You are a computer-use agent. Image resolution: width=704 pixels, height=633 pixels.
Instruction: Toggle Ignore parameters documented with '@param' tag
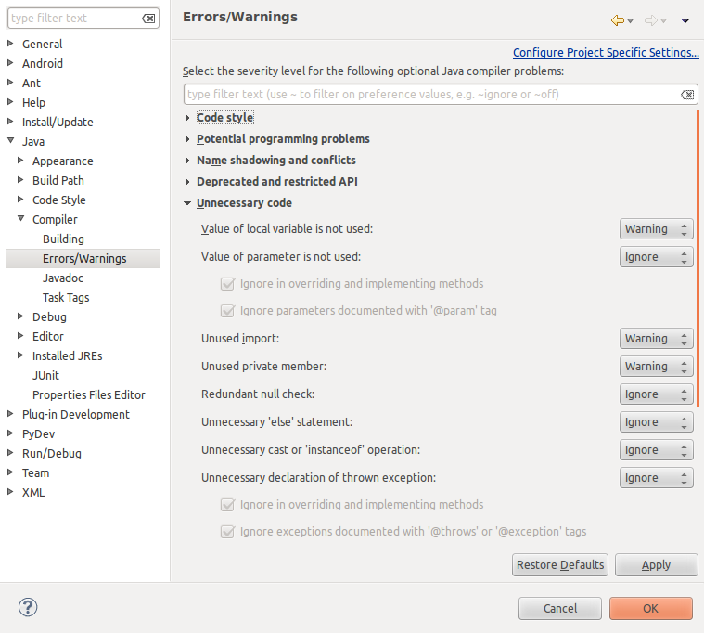[x=227, y=311]
